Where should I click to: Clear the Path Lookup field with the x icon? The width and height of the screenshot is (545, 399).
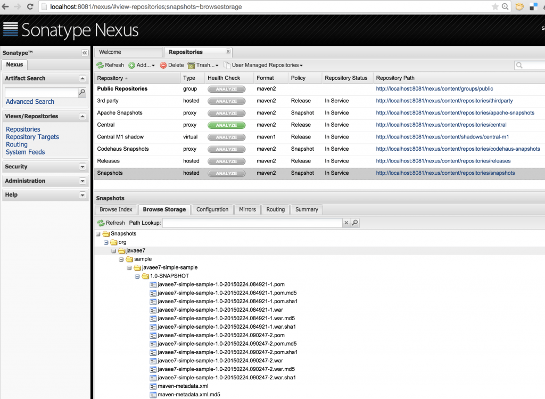pyautogui.click(x=346, y=223)
